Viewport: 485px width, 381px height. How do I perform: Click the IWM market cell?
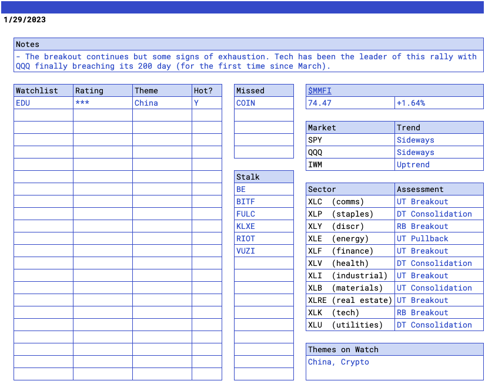(x=350, y=164)
